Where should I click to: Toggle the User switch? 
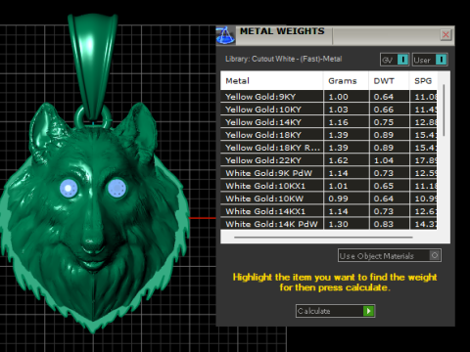(x=430, y=60)
